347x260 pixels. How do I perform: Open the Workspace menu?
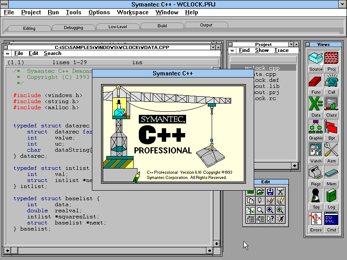click(x=133, y=13)
